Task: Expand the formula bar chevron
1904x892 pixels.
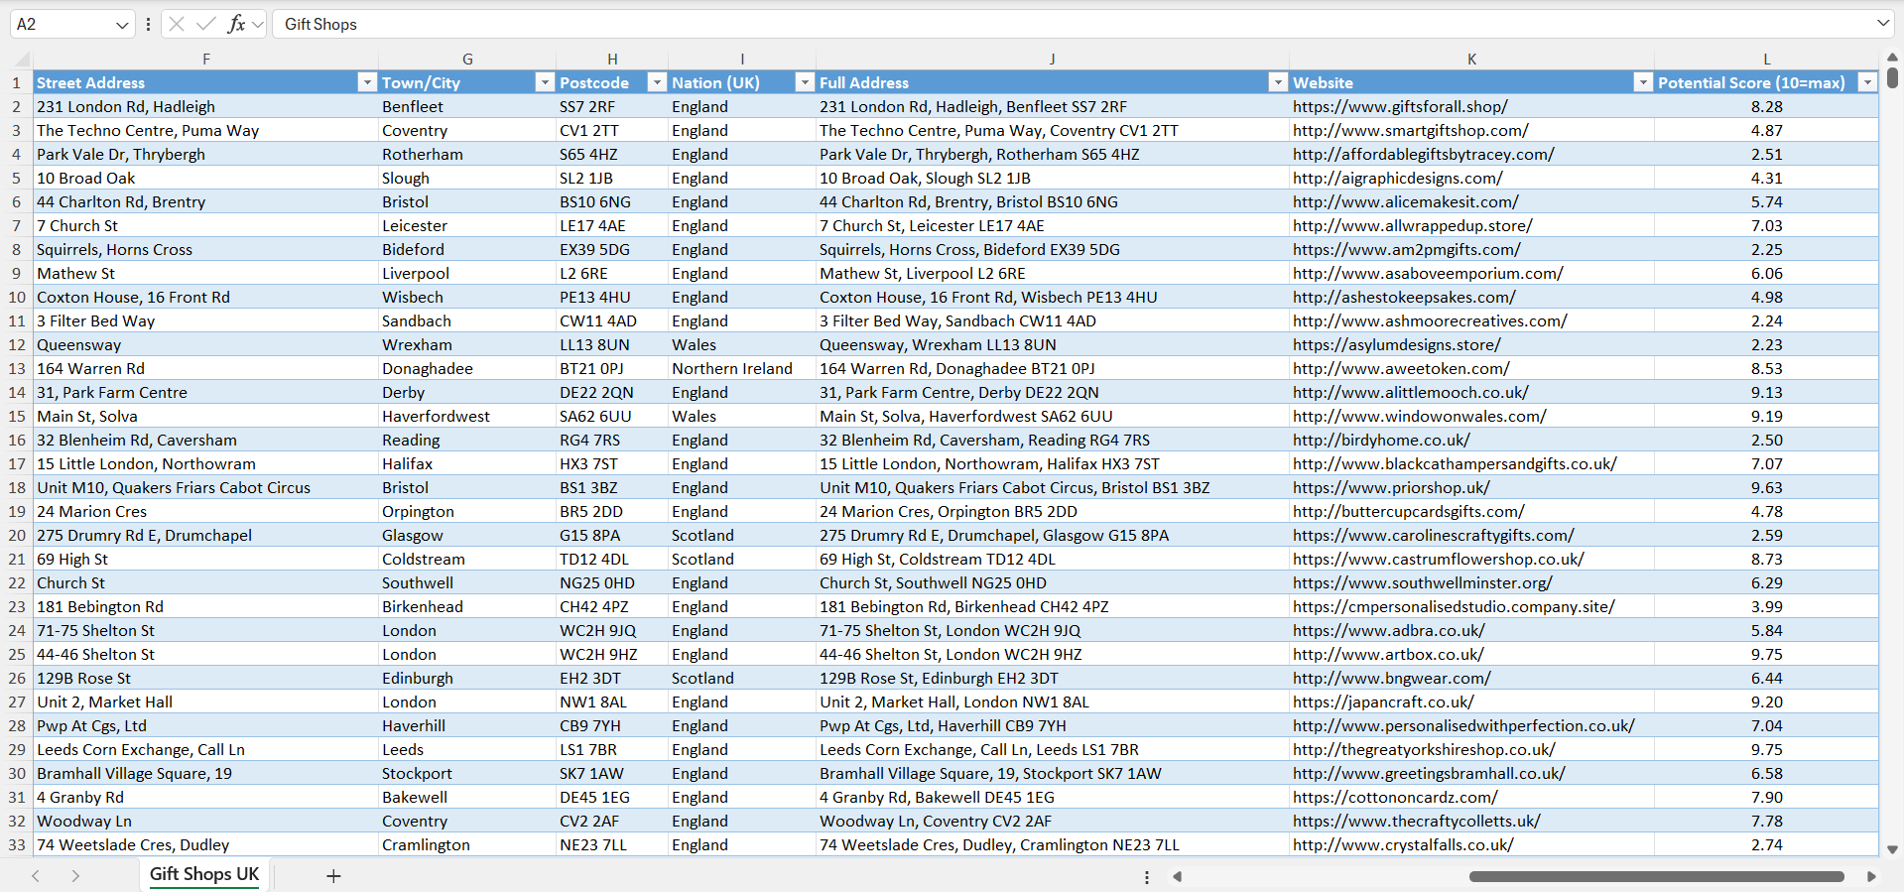Action: click(x=1883, y=23)
